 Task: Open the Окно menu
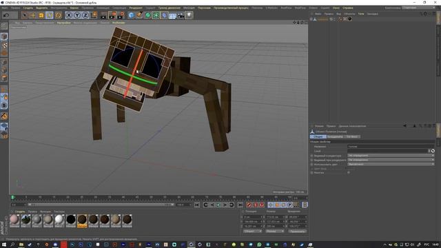click(336, 8)
